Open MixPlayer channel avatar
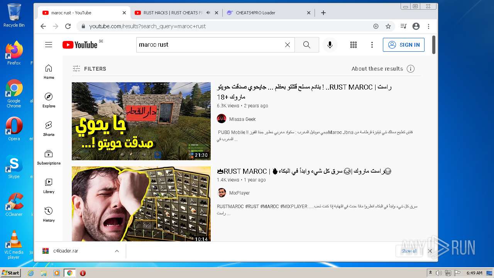The height and width of the screenshot is (278, 494). (x=222, y=193)
